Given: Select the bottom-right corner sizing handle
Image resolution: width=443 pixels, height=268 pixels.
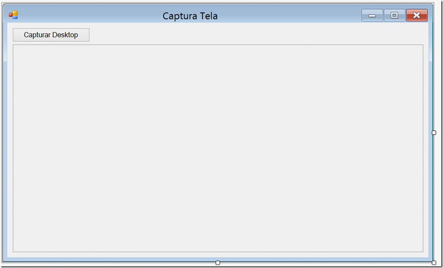Looking at the screenshot, I should (x=434, y=263).
